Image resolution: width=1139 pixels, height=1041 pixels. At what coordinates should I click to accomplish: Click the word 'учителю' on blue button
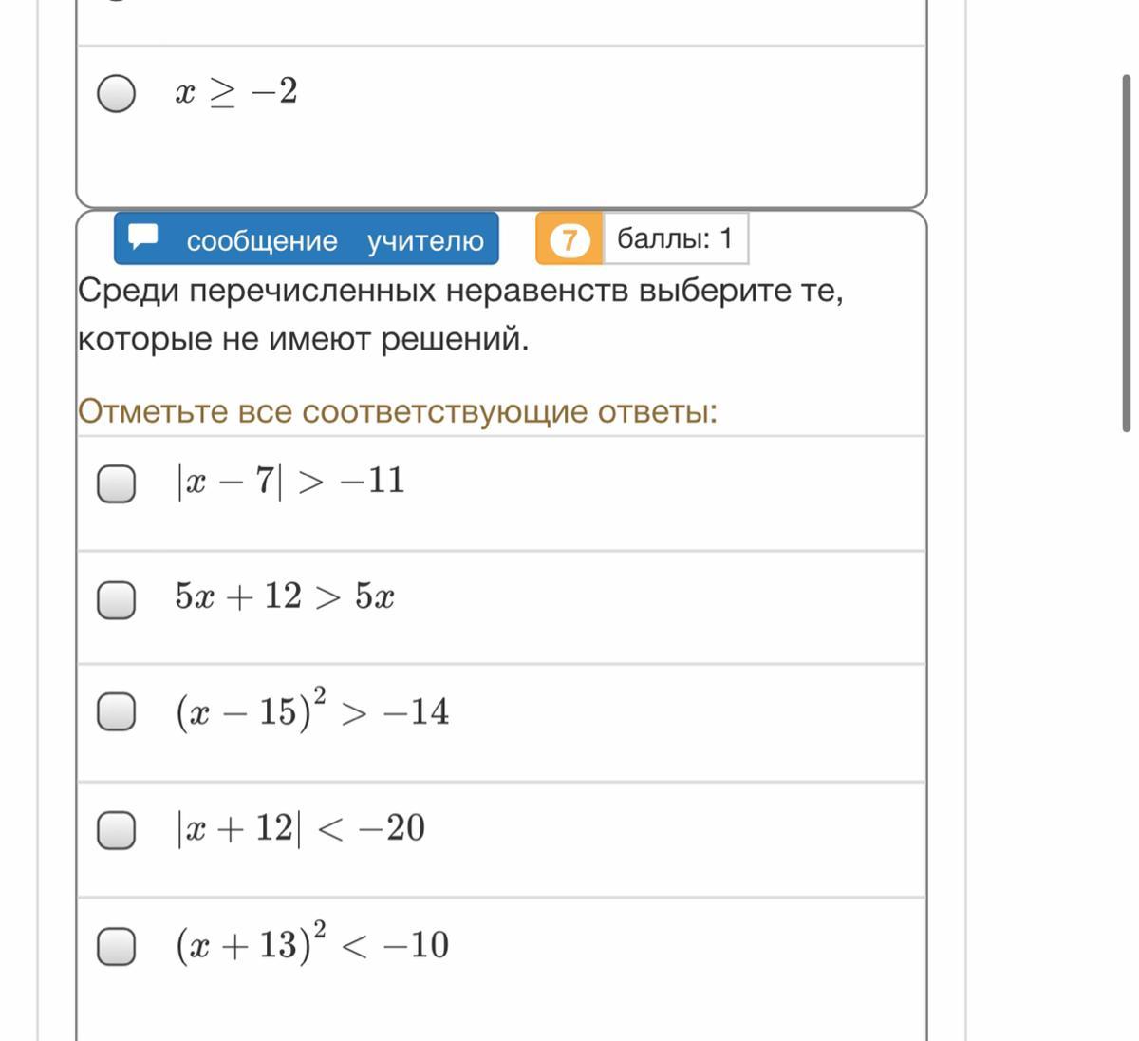[425, 241]
